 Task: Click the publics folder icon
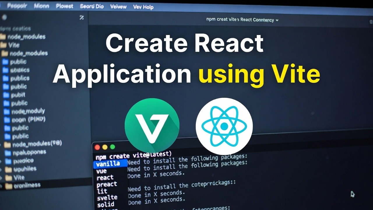tap(6, 78)
